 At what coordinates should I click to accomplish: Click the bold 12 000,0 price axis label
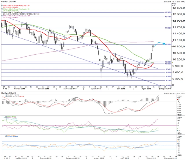tap(179, 21)
